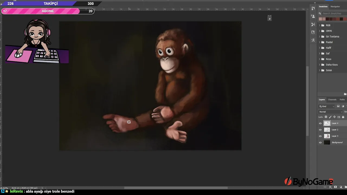The image size is (347, 195).
Task: Toggle the adjustment layers filter icon
Action: coord(343,106)
